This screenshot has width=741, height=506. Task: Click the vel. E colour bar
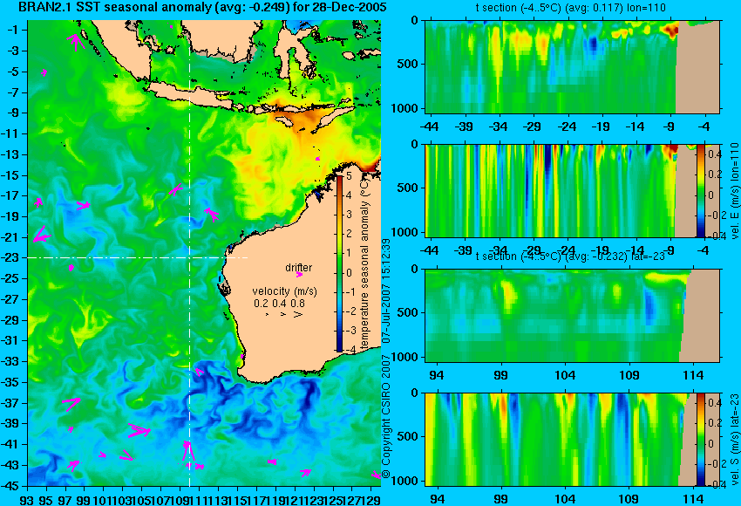(x=701, y=191)
